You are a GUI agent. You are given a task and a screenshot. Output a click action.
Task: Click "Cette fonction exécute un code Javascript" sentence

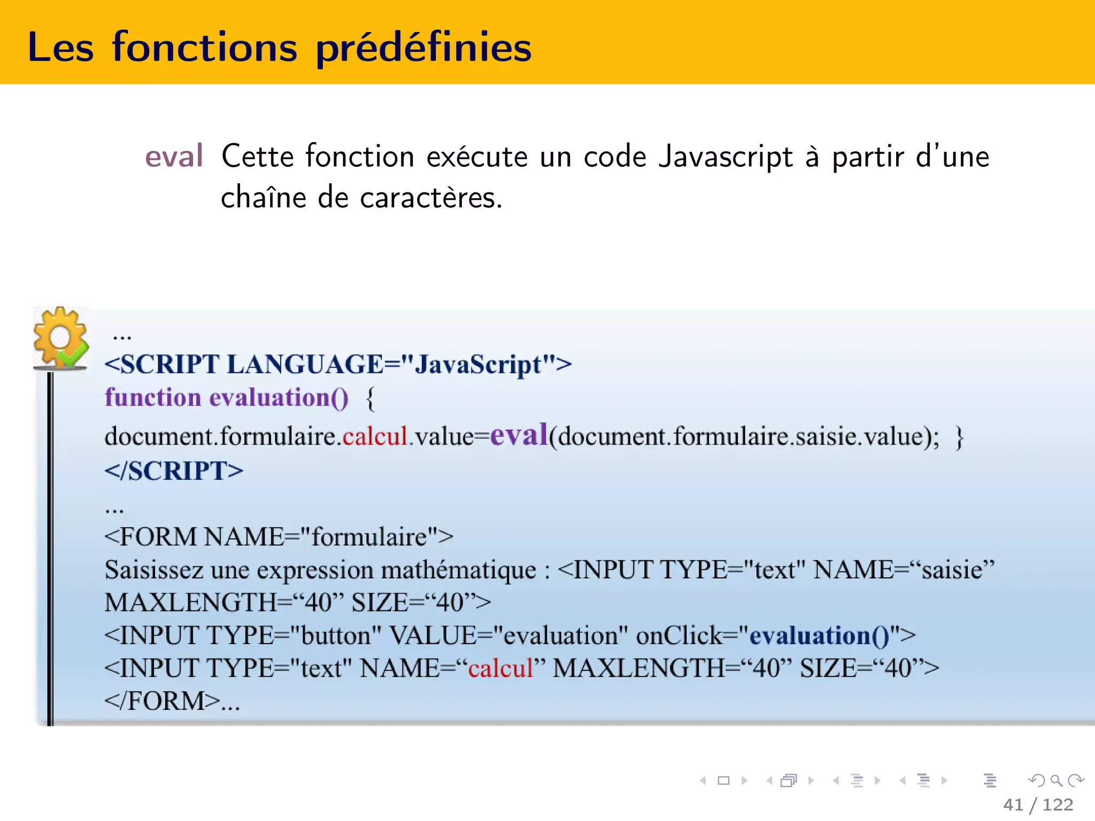coord(507,157)
